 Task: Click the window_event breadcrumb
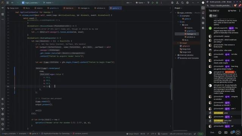point(80,134)
